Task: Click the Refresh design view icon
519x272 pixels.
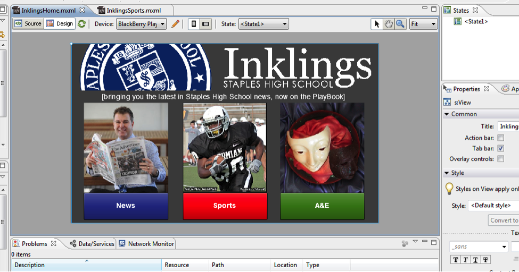Action: point(81,24)
